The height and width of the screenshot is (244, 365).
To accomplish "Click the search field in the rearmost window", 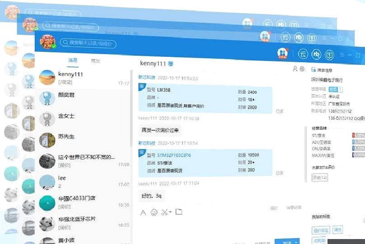I will 53,14.
